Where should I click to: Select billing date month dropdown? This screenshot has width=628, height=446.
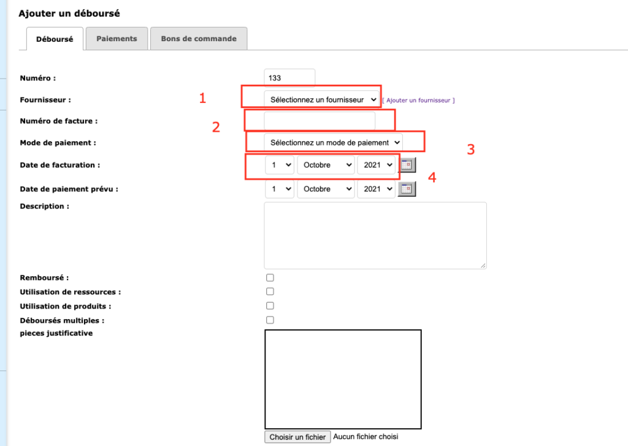[x=326, y=165]
